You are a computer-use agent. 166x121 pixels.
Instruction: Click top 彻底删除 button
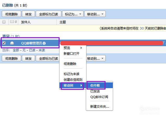[x=11, y=14]
